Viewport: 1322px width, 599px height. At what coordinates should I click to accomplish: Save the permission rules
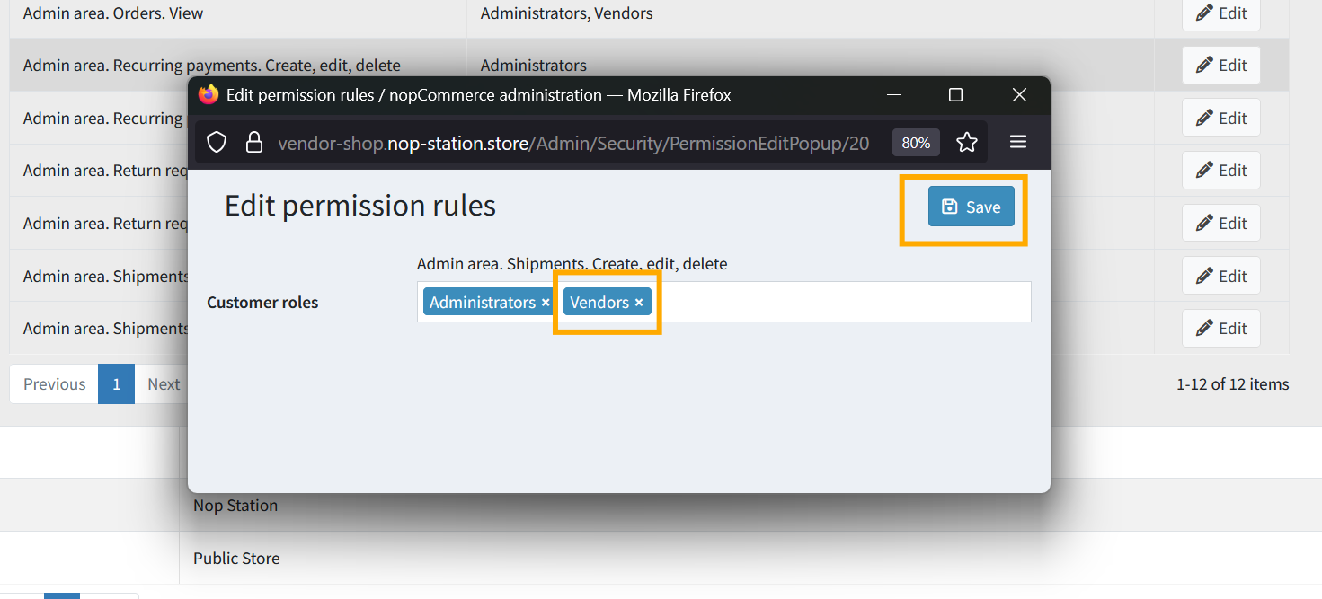pyautogui.click(x=971, y=207)
